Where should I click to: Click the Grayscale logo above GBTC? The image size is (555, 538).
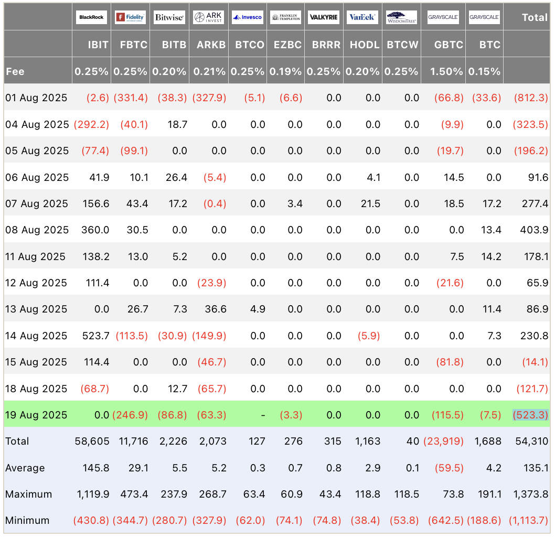click(x=443, y=17)
